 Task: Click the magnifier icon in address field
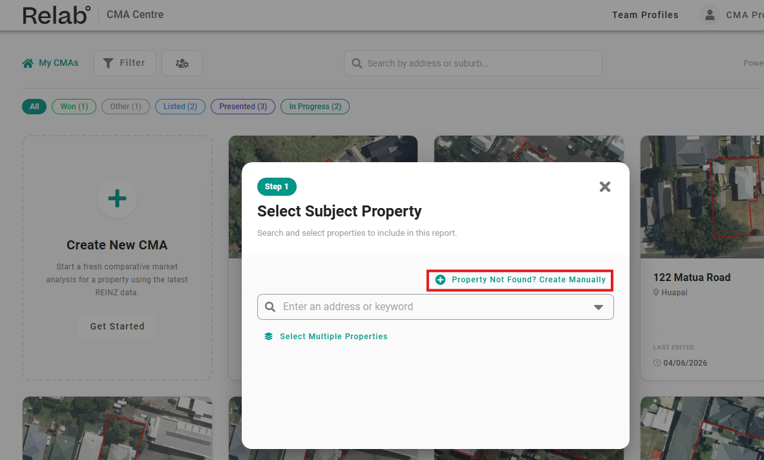(270, 307)
